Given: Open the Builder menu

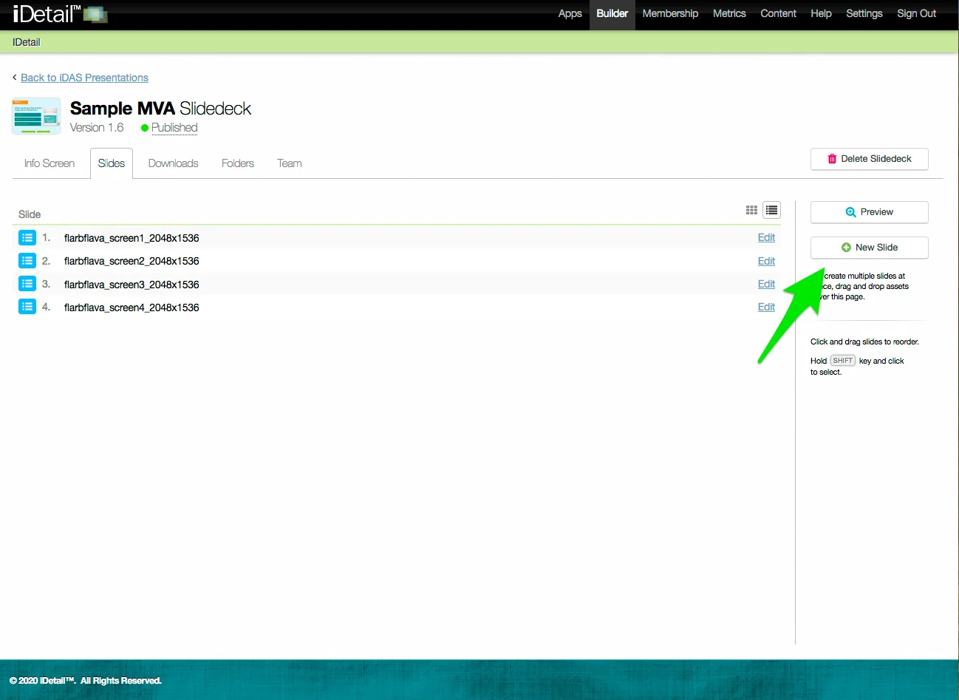Looking at the screenshot, I should point(612,13).
